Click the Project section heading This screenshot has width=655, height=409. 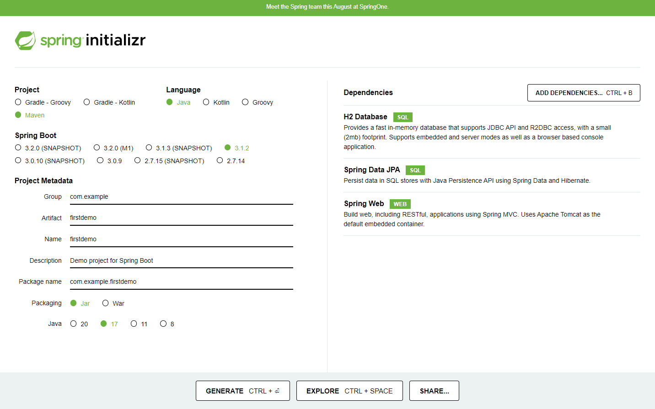27,90
